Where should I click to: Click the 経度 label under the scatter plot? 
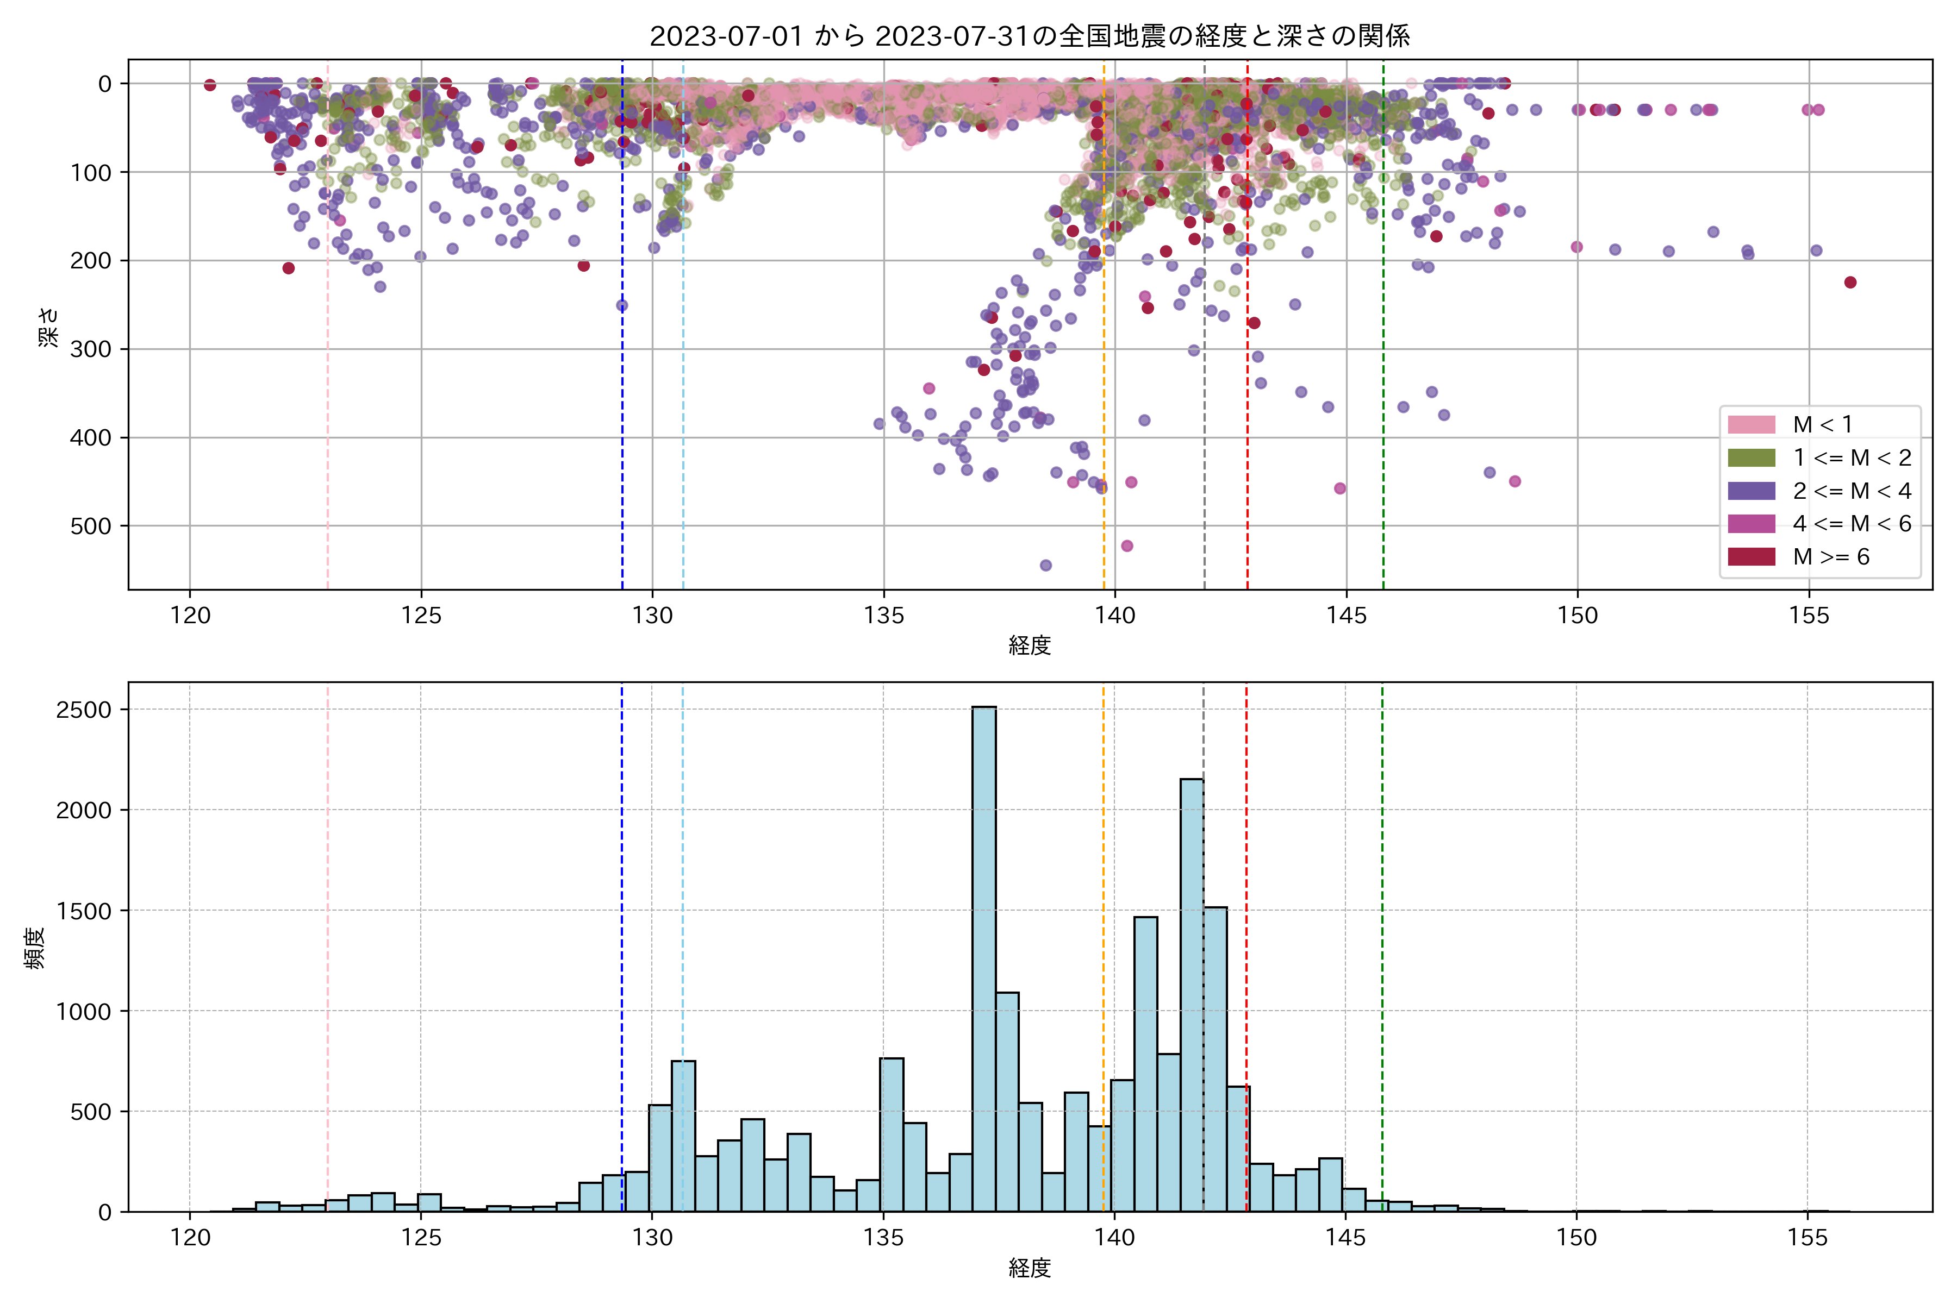click(x=1029, y=645)
